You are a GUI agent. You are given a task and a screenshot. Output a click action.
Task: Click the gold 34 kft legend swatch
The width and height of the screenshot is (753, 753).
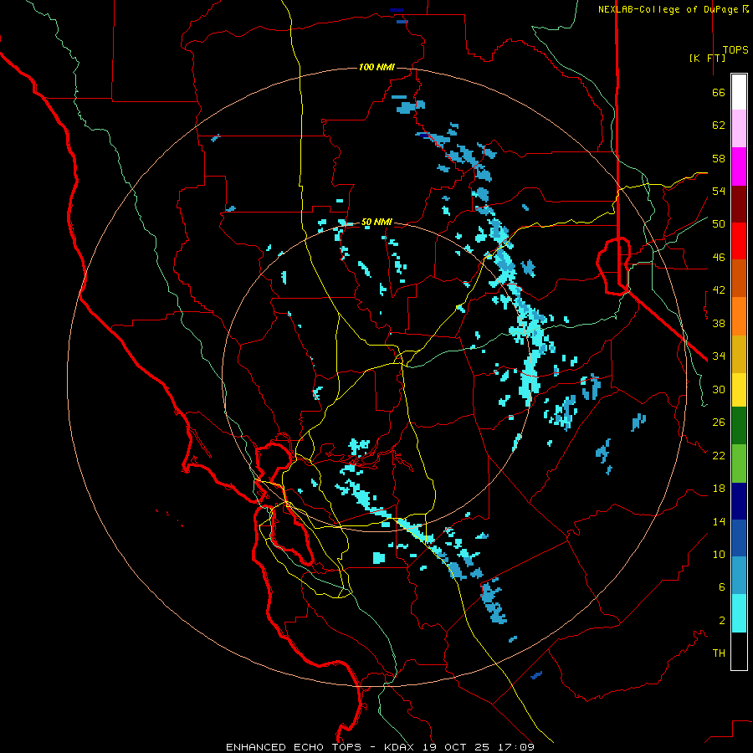(x=739, y=355)
